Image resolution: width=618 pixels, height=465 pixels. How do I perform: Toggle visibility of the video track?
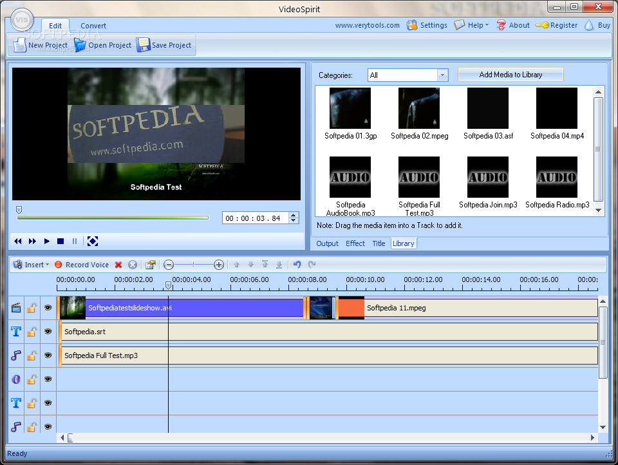(48, 308)
